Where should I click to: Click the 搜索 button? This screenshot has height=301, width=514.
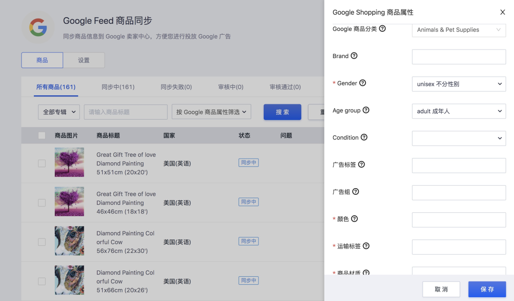tap(282, 112)
